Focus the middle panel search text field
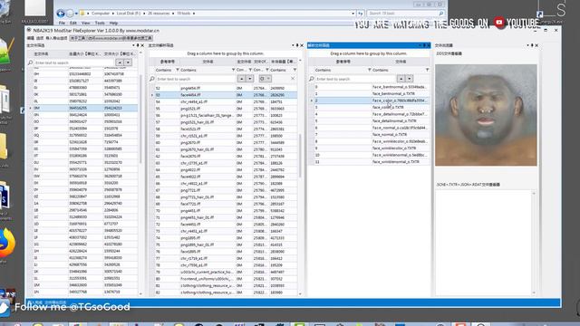580x326 pixels. pos(196,79)
